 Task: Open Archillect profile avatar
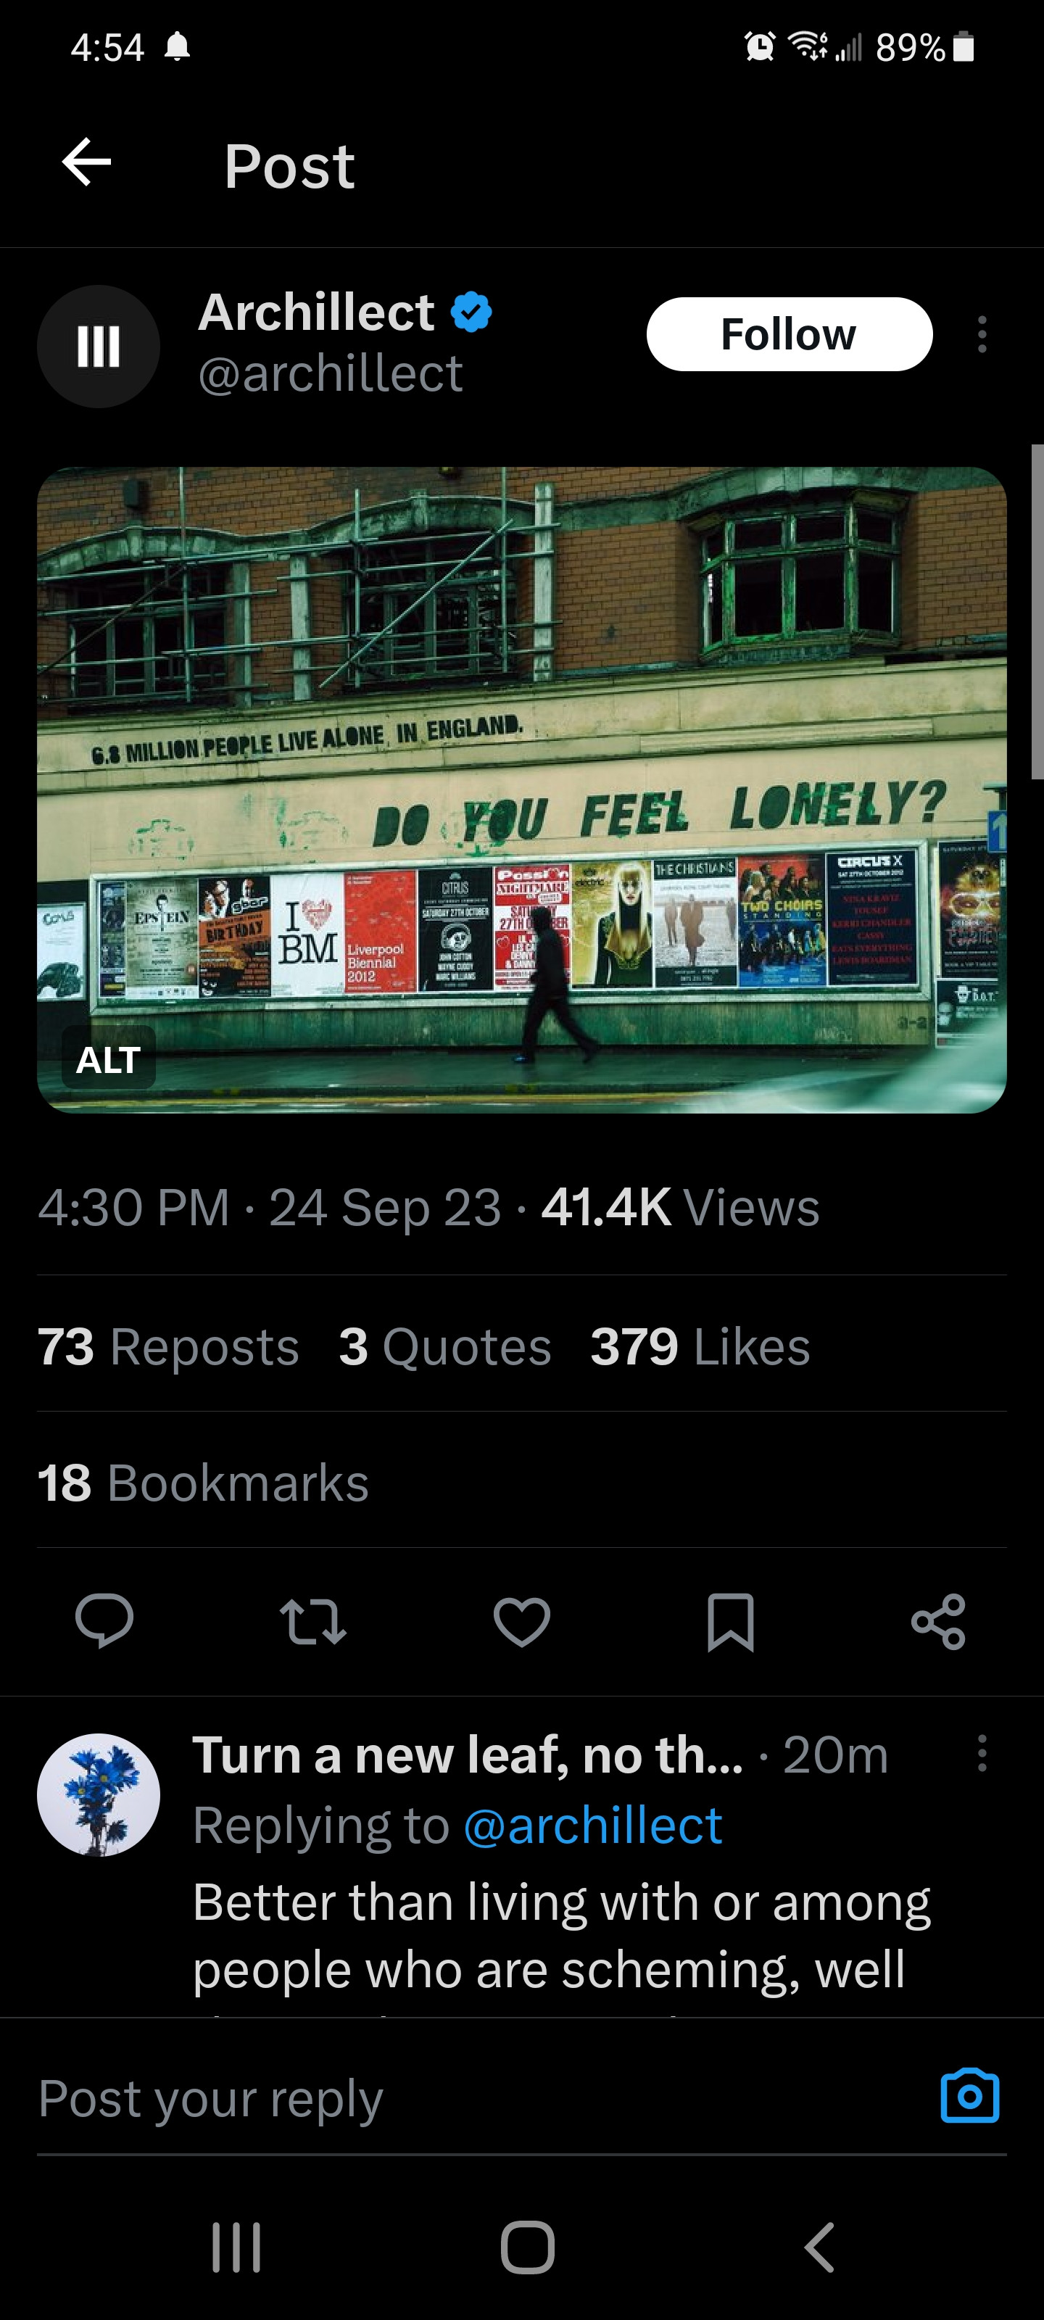[x=98, y=347]
